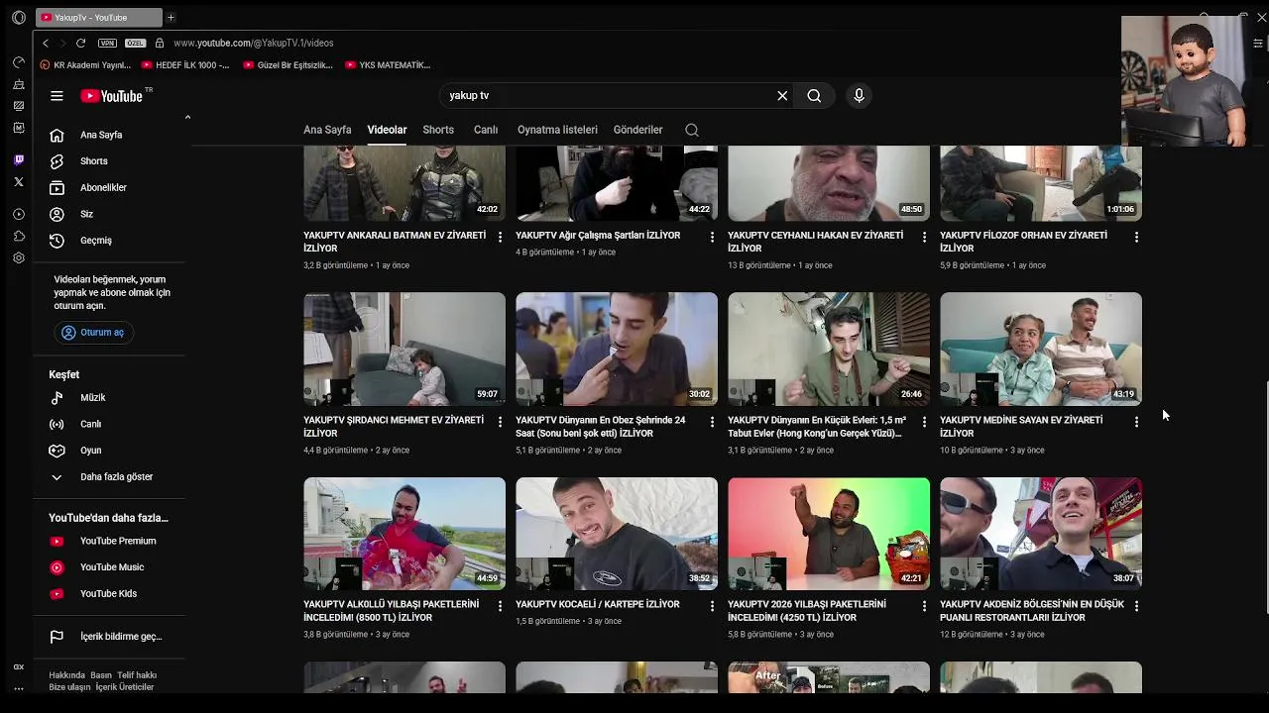Open options menu for CEYHANLI HAKAN video
Viewport: 1269px width, 713px height.
click(924, 237)
